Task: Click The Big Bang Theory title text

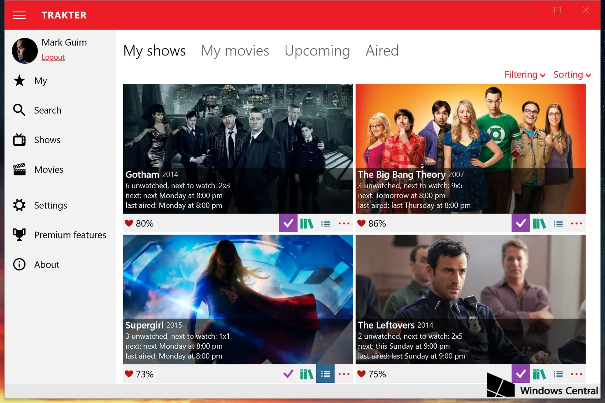Action: point(402,175)
